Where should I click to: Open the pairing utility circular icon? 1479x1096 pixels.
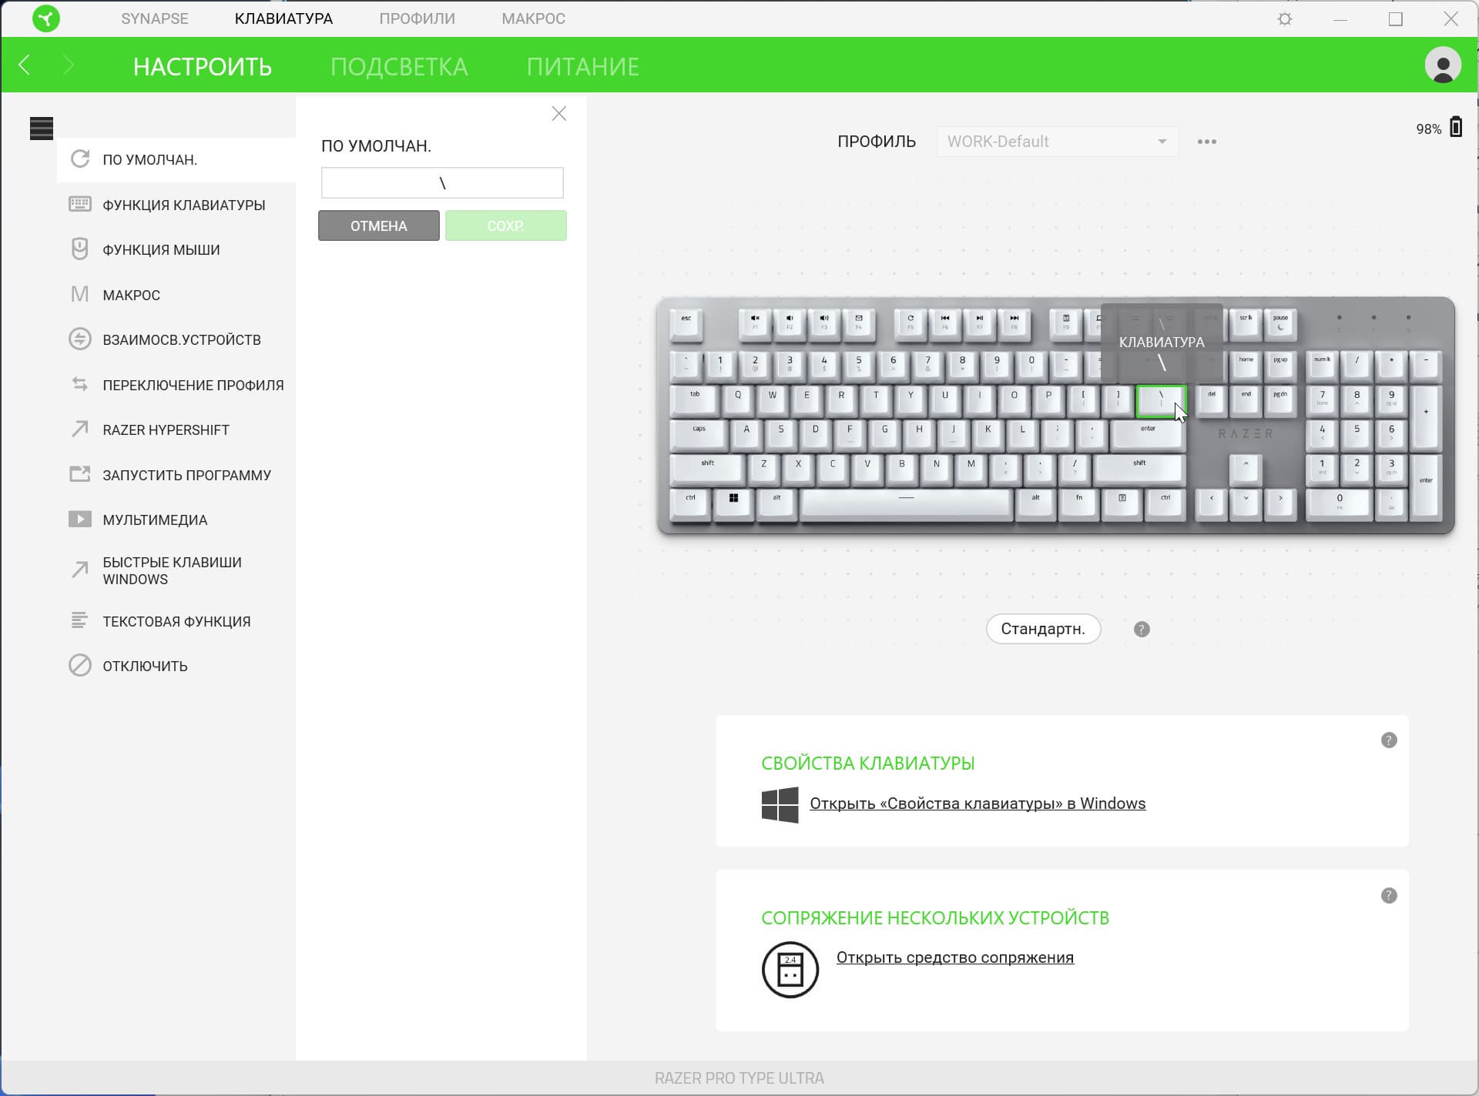click(790, 969)
